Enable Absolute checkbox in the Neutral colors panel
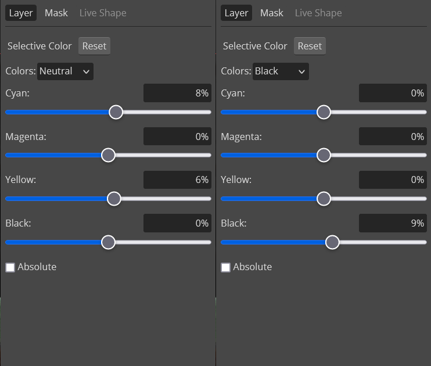Viewport: 431px width, 366px height. tap(10, 267)
